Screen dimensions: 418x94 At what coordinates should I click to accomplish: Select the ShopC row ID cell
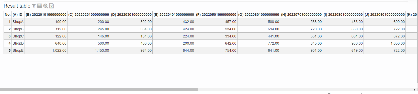pyautogui.click(x=18, y=36)
